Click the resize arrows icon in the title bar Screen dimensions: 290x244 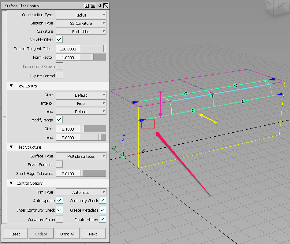click(87, 6)
